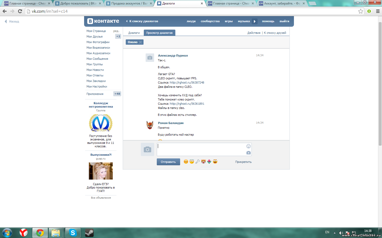This screenshot has width=382, height=238.
Task: Insert the tulip flower emoji
Action: 209,162
